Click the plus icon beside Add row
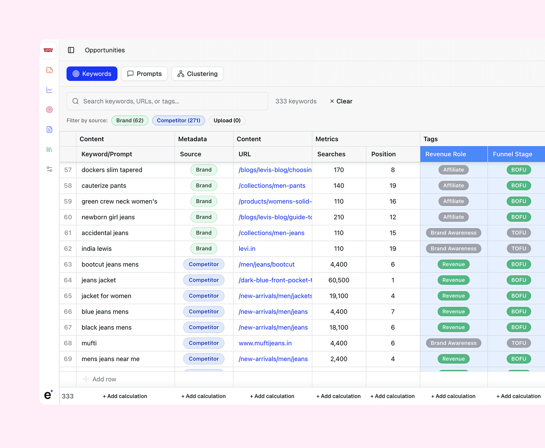This screenshot has height=448, width=545. click(x=86, y=379)
